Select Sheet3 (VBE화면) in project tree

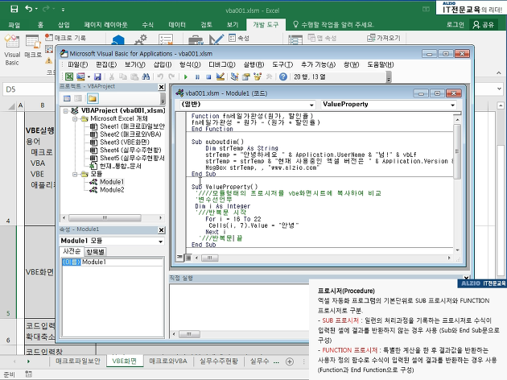point(125,142)
